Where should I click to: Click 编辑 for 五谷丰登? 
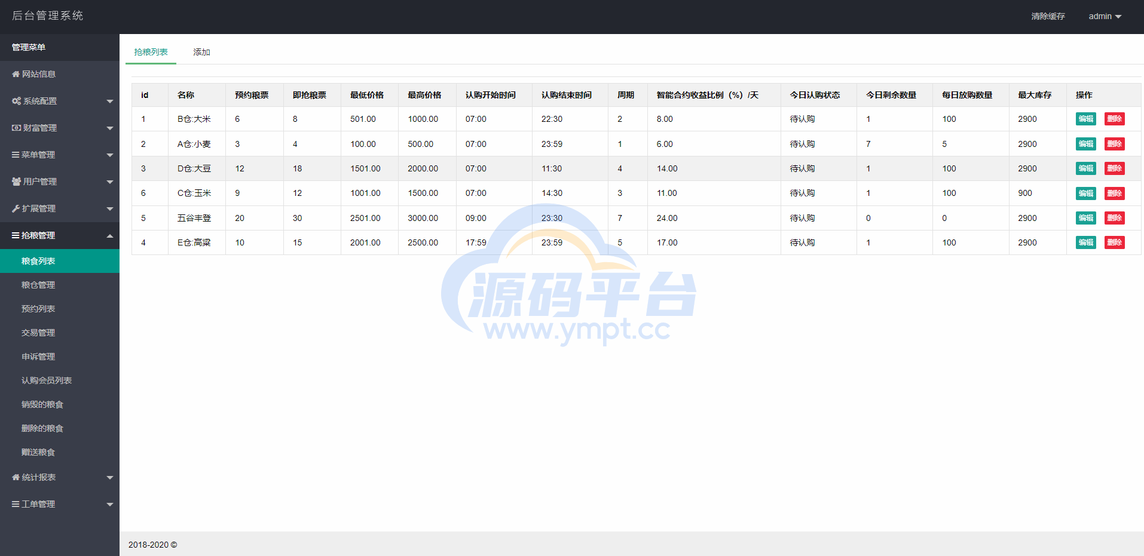[x=1085, y=218]
